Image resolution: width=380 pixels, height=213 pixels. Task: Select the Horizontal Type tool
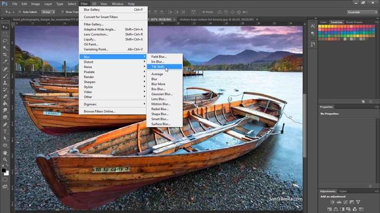[5, 131]
